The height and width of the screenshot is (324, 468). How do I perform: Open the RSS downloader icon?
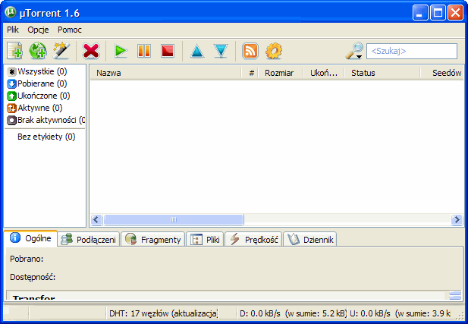(250, 51)
